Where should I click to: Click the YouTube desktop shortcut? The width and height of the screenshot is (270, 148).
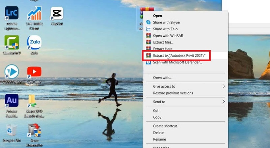[34, 72]
